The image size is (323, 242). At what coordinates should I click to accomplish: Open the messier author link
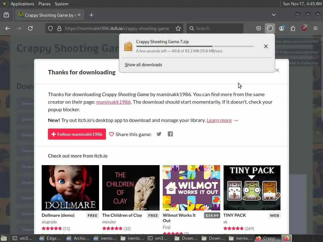click(109, 222)
